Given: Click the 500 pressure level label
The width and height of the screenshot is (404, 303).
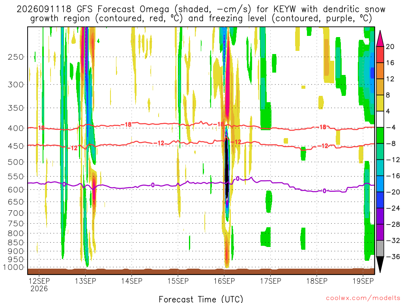Looking at the screenshot, I should pos(16,162).
